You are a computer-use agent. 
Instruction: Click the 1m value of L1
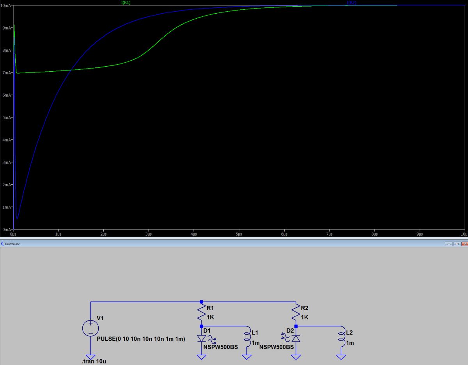click(x=255, y=343)
